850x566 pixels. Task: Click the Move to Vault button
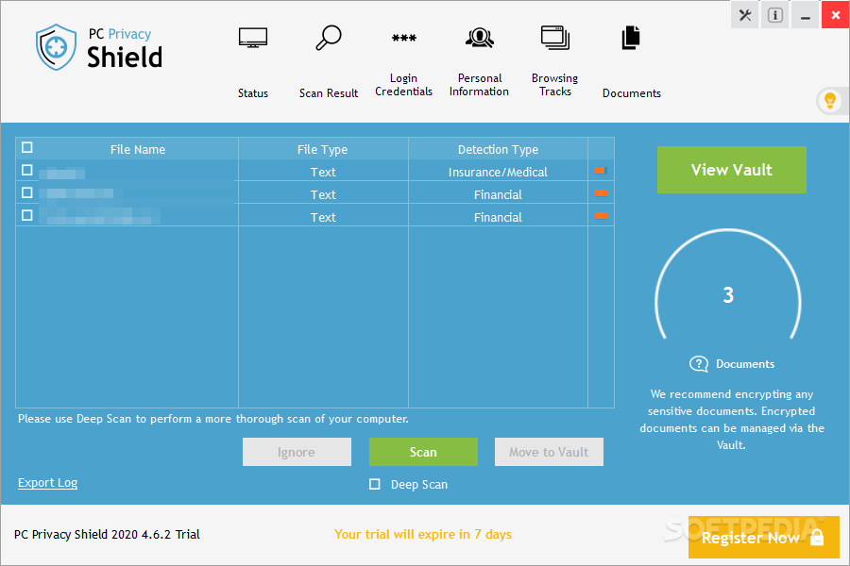coord(549,452)
